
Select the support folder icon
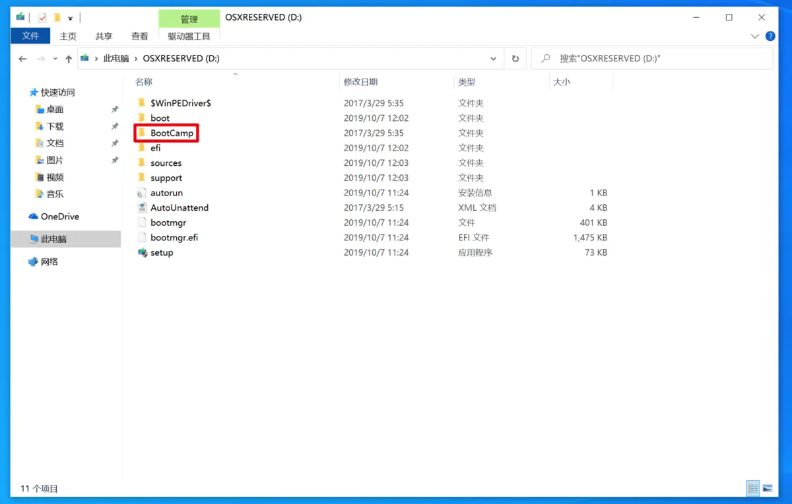[x=141, y=178]
